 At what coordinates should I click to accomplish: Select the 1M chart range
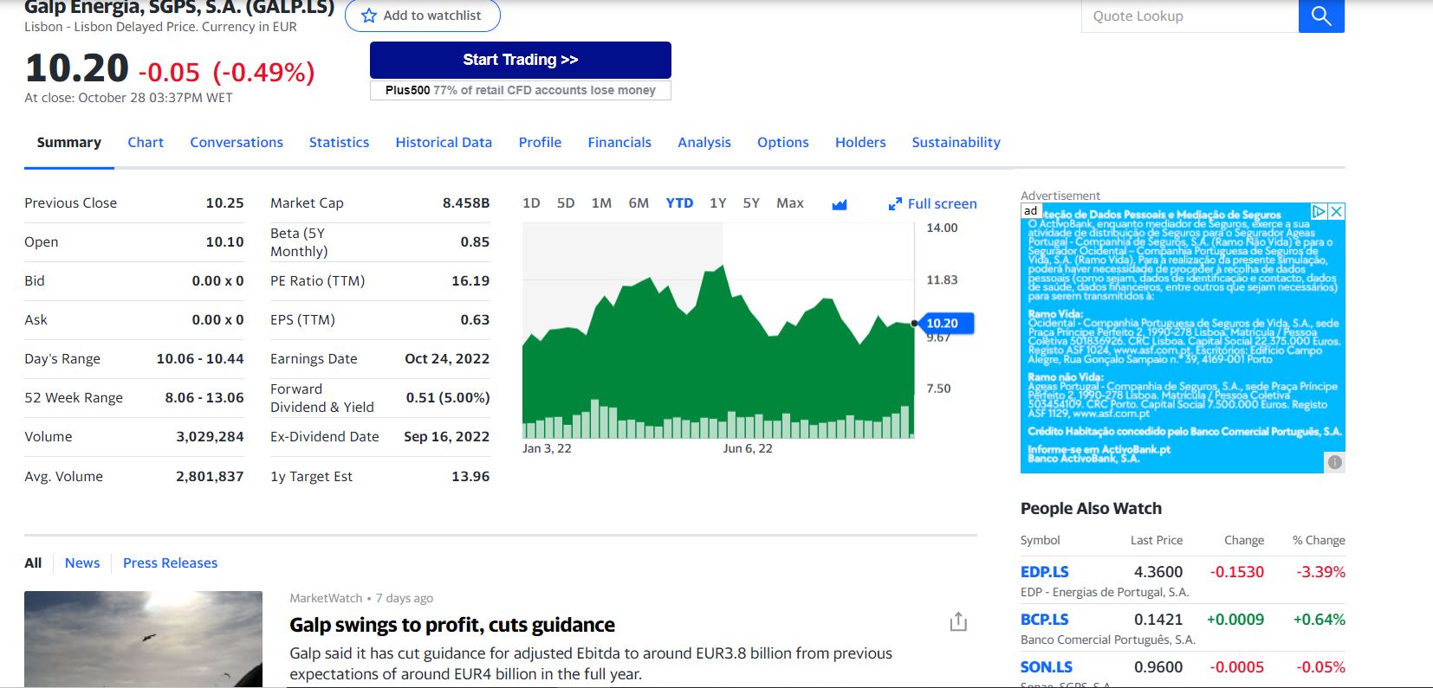(x=601, y=203)
